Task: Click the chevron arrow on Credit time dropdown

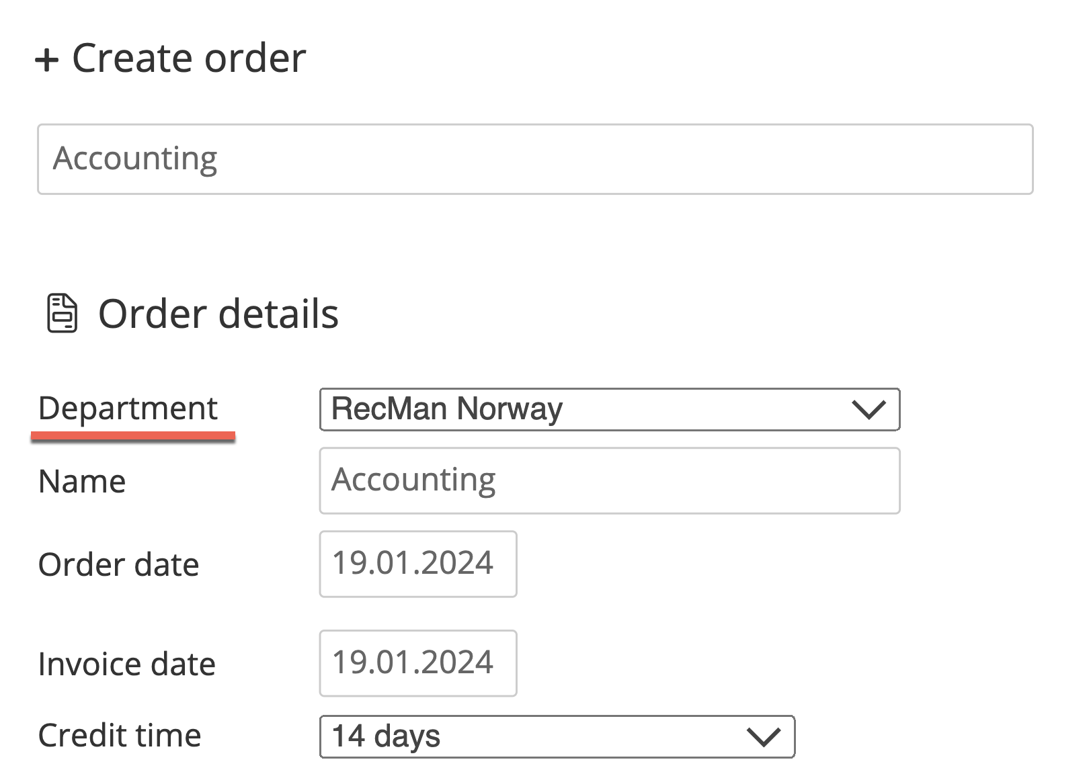Action: 763,737
